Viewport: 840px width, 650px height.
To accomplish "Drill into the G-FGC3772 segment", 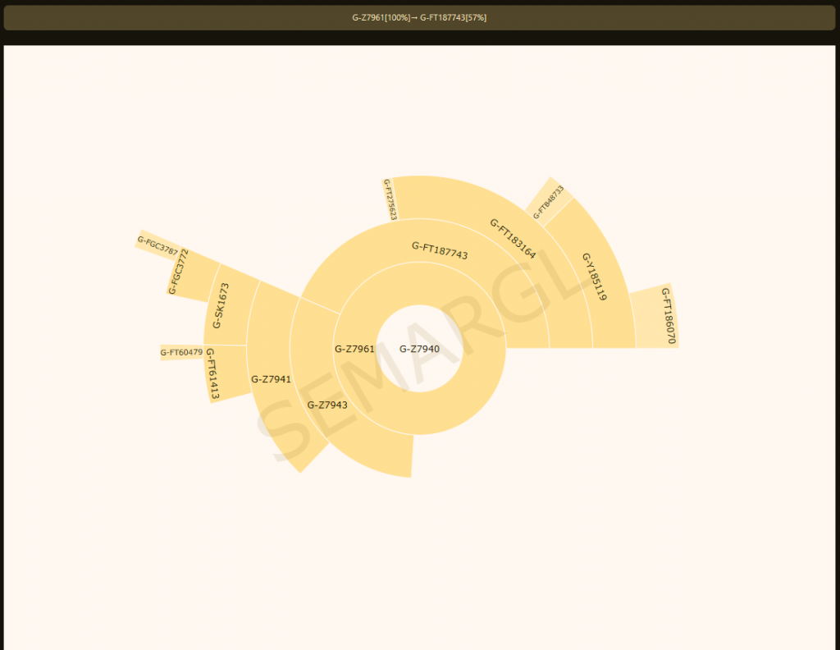I will (180, 272).
